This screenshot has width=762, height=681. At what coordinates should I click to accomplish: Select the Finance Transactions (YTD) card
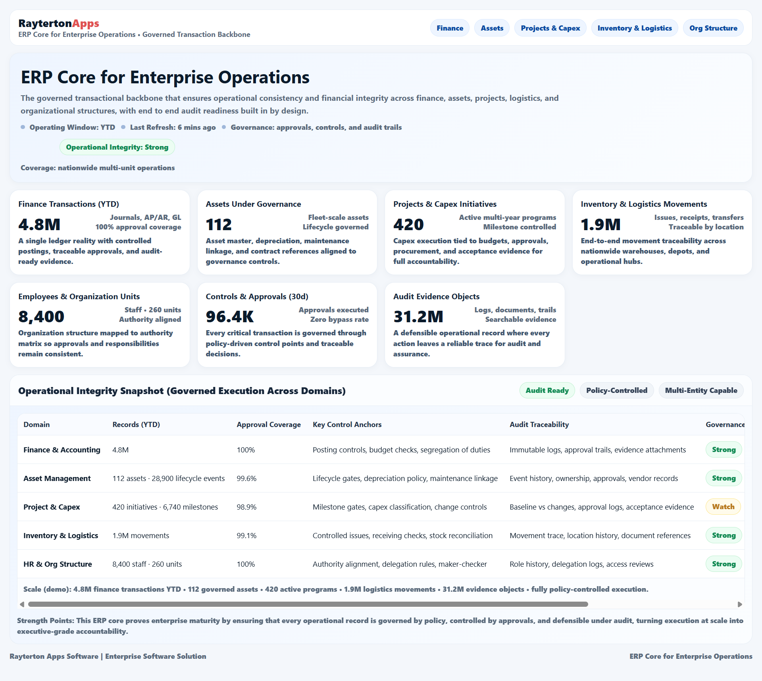100,232
